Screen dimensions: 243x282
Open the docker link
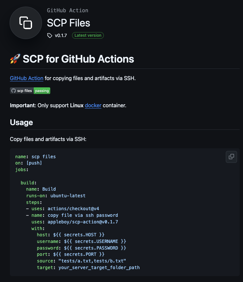click(x=93, y=105)
